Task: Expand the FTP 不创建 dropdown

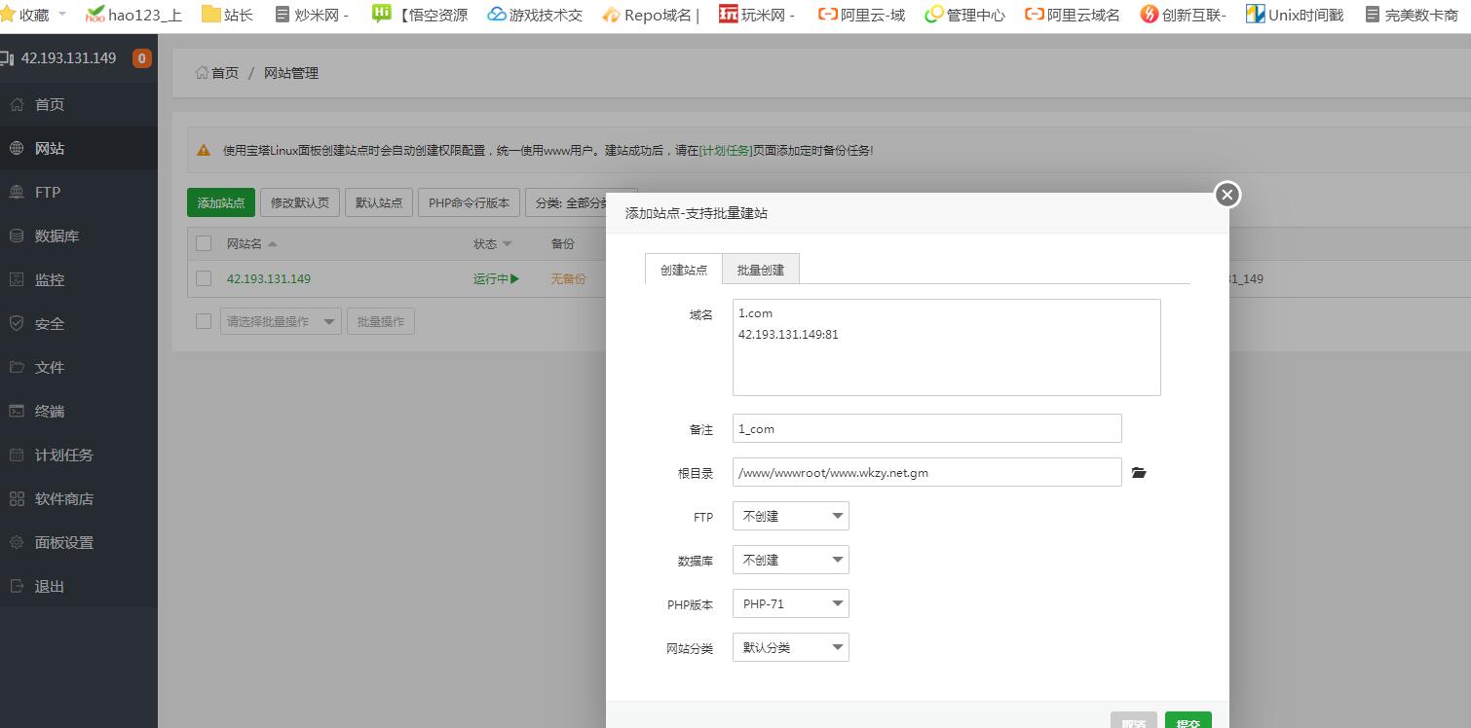Action: click(x=790, y=516)
